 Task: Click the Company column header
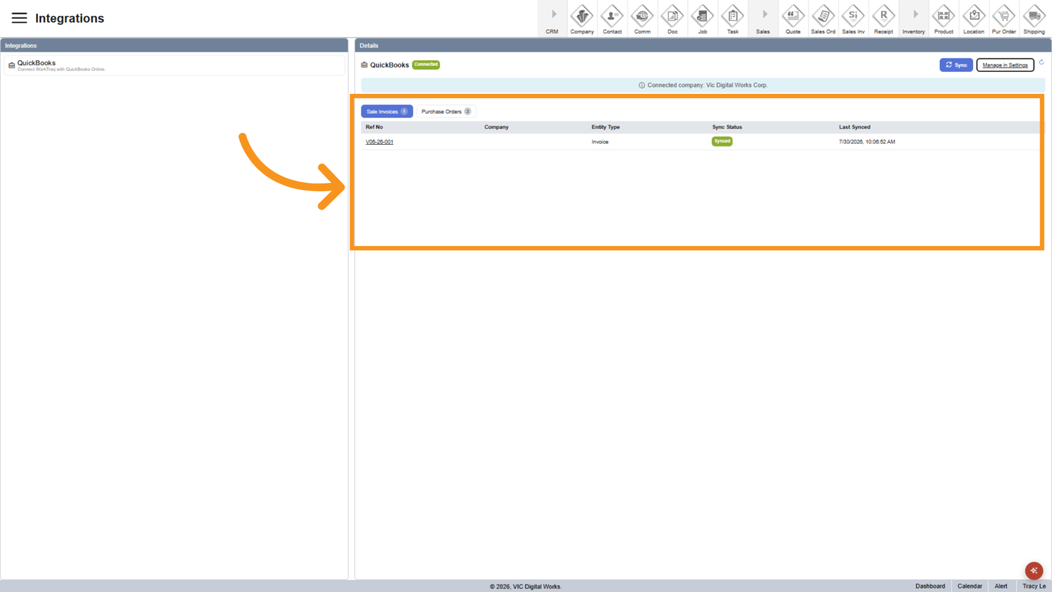tap(497, 127)
